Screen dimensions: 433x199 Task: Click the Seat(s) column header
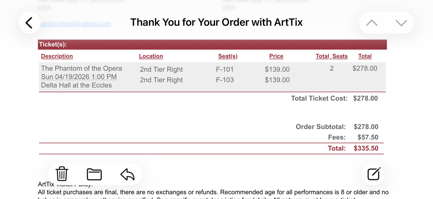click(228, 56)
